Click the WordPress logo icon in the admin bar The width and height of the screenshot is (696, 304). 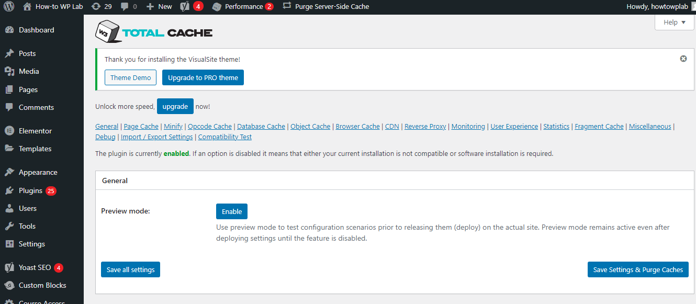pos(8,7)
